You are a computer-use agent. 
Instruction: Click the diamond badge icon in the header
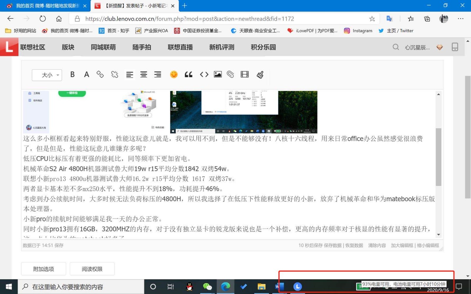point(440,47)
